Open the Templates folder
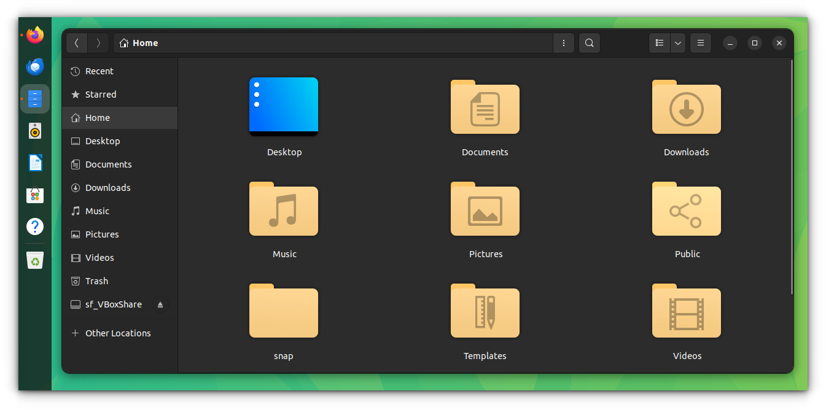 (485, 311)
